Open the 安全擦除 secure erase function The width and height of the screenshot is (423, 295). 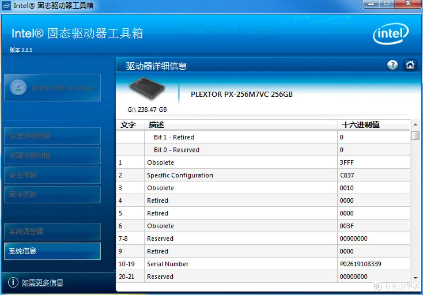pyautogui.click(x=52, y=175)
